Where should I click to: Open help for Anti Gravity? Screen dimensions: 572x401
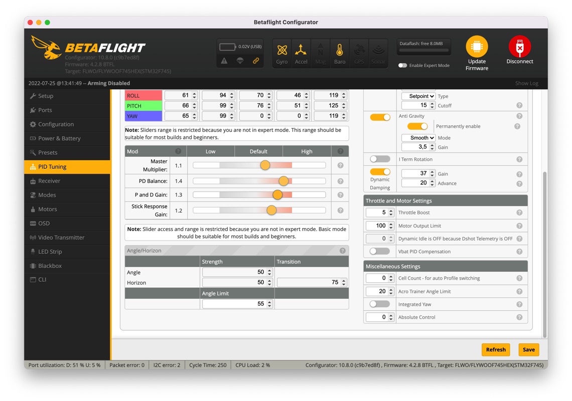[x=519, y=116]
